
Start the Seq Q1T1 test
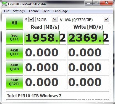point(14,38)
